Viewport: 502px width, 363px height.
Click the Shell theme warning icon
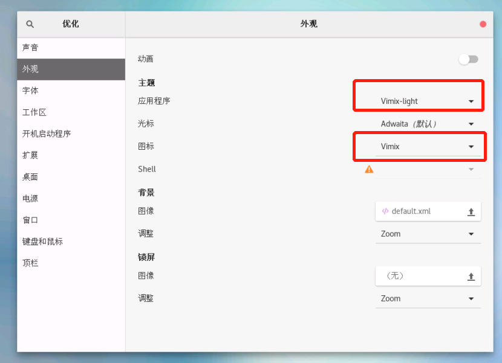coord(369,169)
